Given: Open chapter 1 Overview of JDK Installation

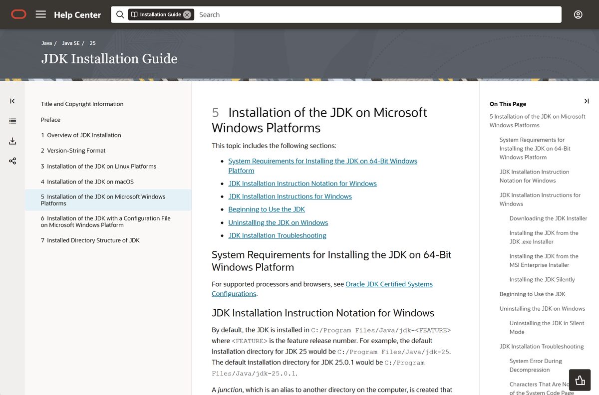Looking at the screenshot, I should [x=81, y=135].
